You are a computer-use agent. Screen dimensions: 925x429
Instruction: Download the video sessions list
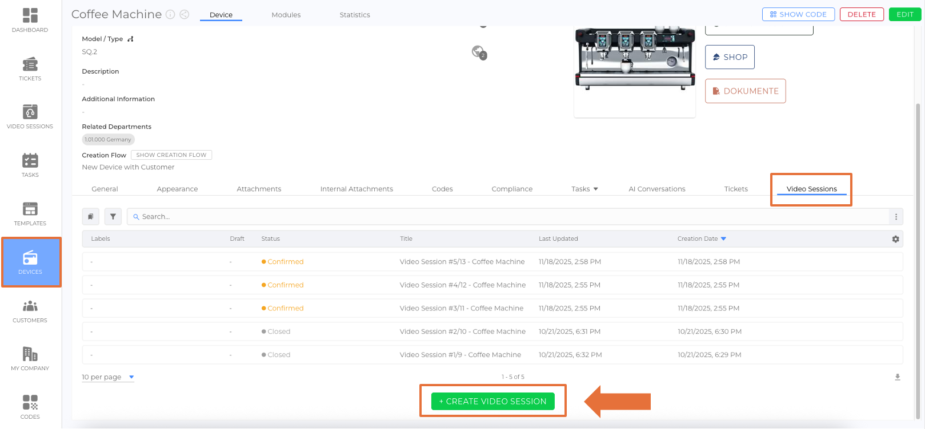[x=897, y=377]
